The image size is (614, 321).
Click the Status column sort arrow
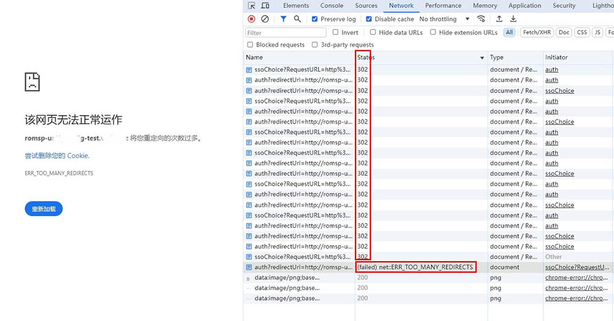[482, 58]
